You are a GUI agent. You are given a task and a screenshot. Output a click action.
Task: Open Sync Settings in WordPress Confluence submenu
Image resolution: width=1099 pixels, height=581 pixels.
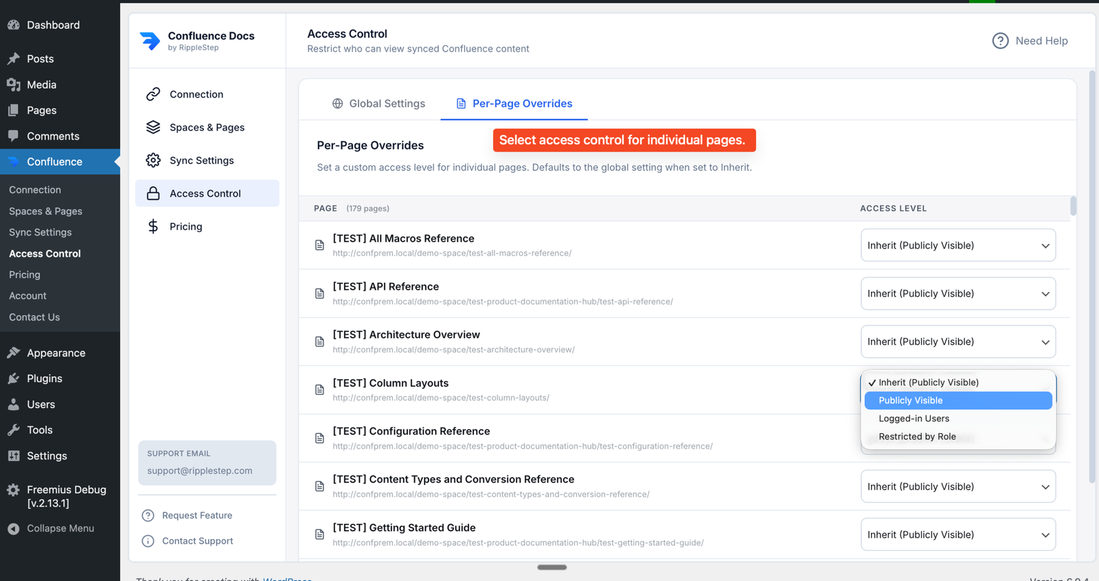(40, 232)
